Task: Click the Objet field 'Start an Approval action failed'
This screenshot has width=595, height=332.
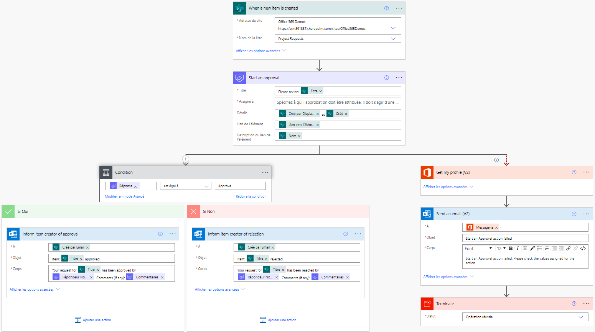Action: (525, 238)
